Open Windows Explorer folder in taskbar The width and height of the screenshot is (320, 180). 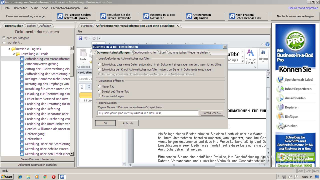[28, 177]
